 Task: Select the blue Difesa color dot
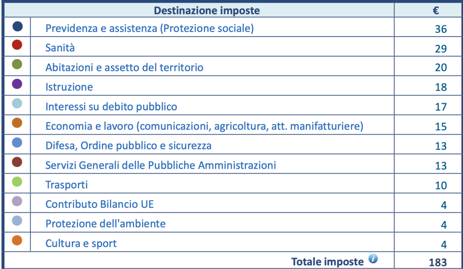coord(17,143)
